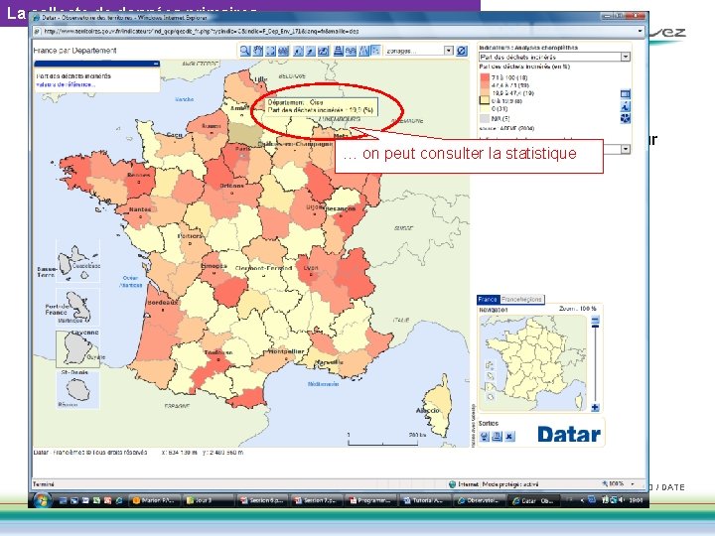The image size is (715, 536).
Task: Click the Sorties print icon
Action: click(x=498, y=436)
